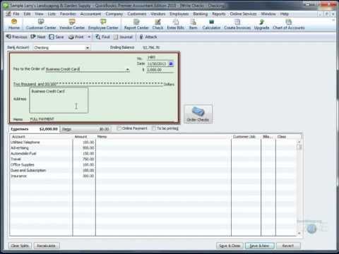Click the Customer:Job column header
The image size is (339, 254).
246,137
